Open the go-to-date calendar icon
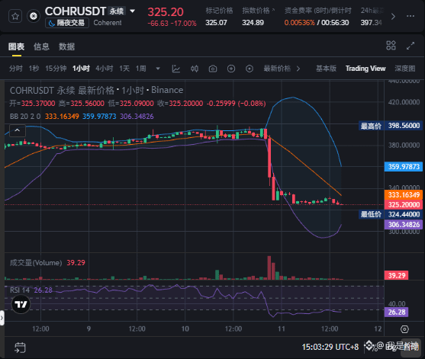Screen dimensions: 425x359 coord(20,348)
